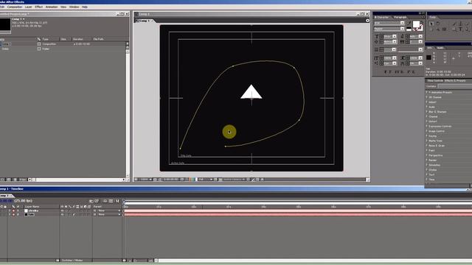Open the Composition menu
The width and height of the screenshot is (472, 265).
coord(15,7)
